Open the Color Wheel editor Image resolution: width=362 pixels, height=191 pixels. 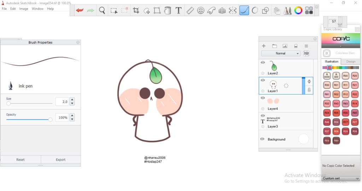click(298, 11)
